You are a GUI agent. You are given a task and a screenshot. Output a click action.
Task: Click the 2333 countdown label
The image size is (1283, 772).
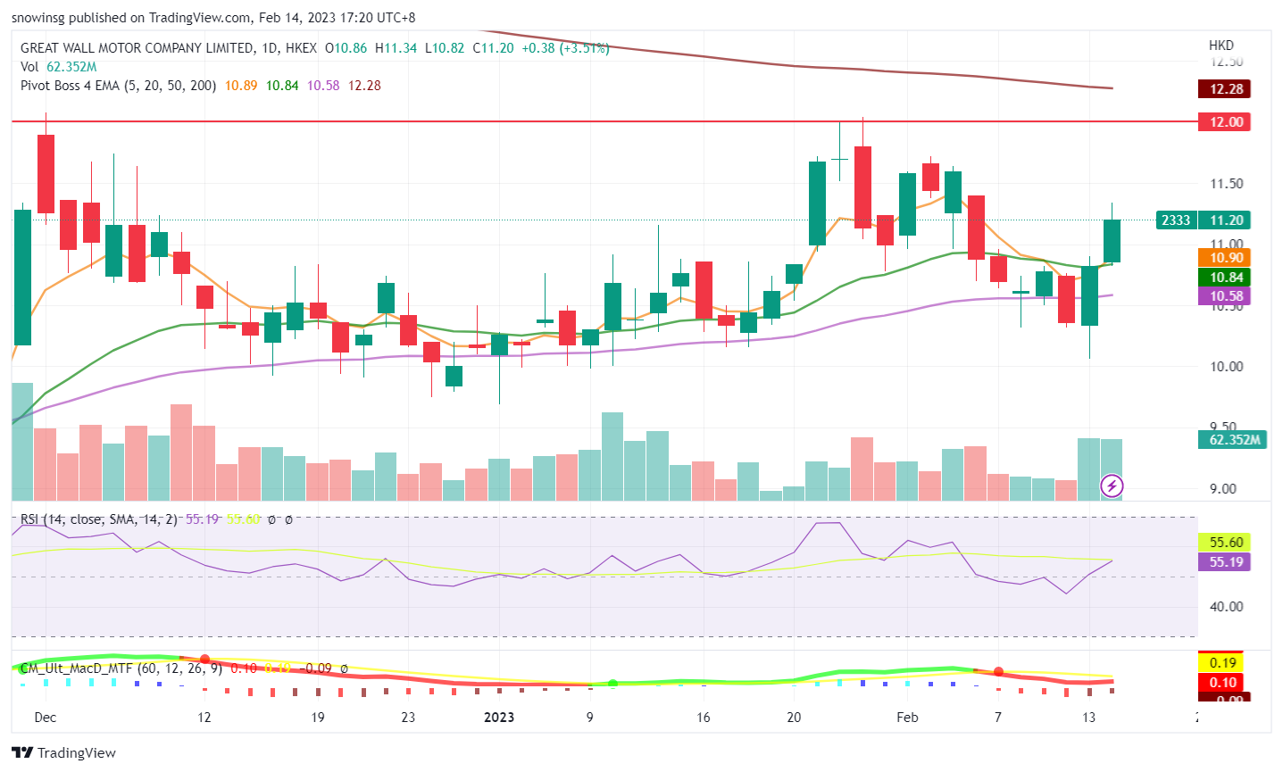pyautogui.click(x=1176, y=220)
